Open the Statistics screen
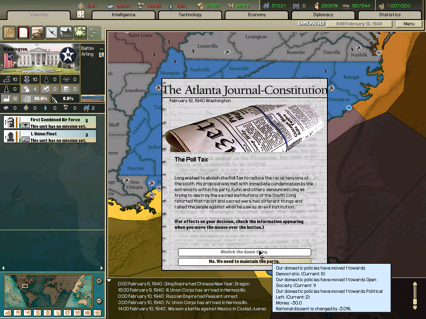Viewport: 426px width, 319px height. pos(390,15)
